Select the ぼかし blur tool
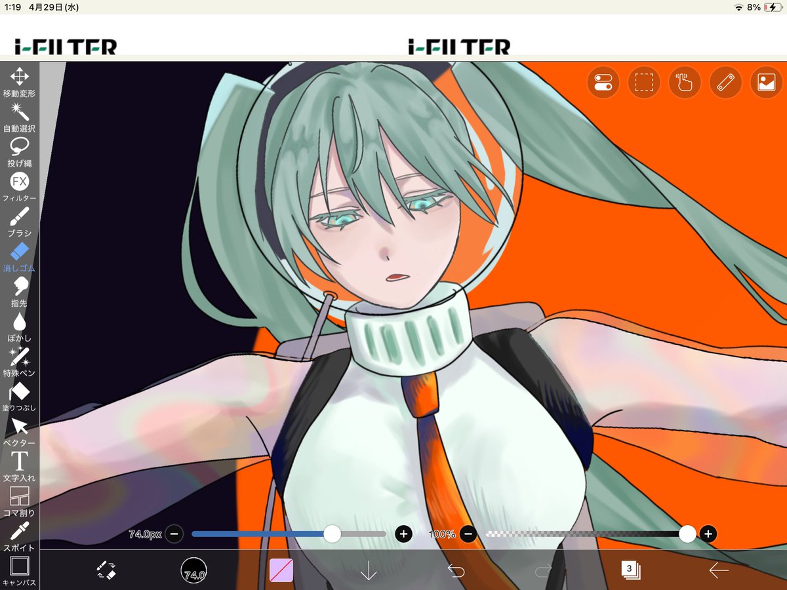787x590 pixels. 20,327
